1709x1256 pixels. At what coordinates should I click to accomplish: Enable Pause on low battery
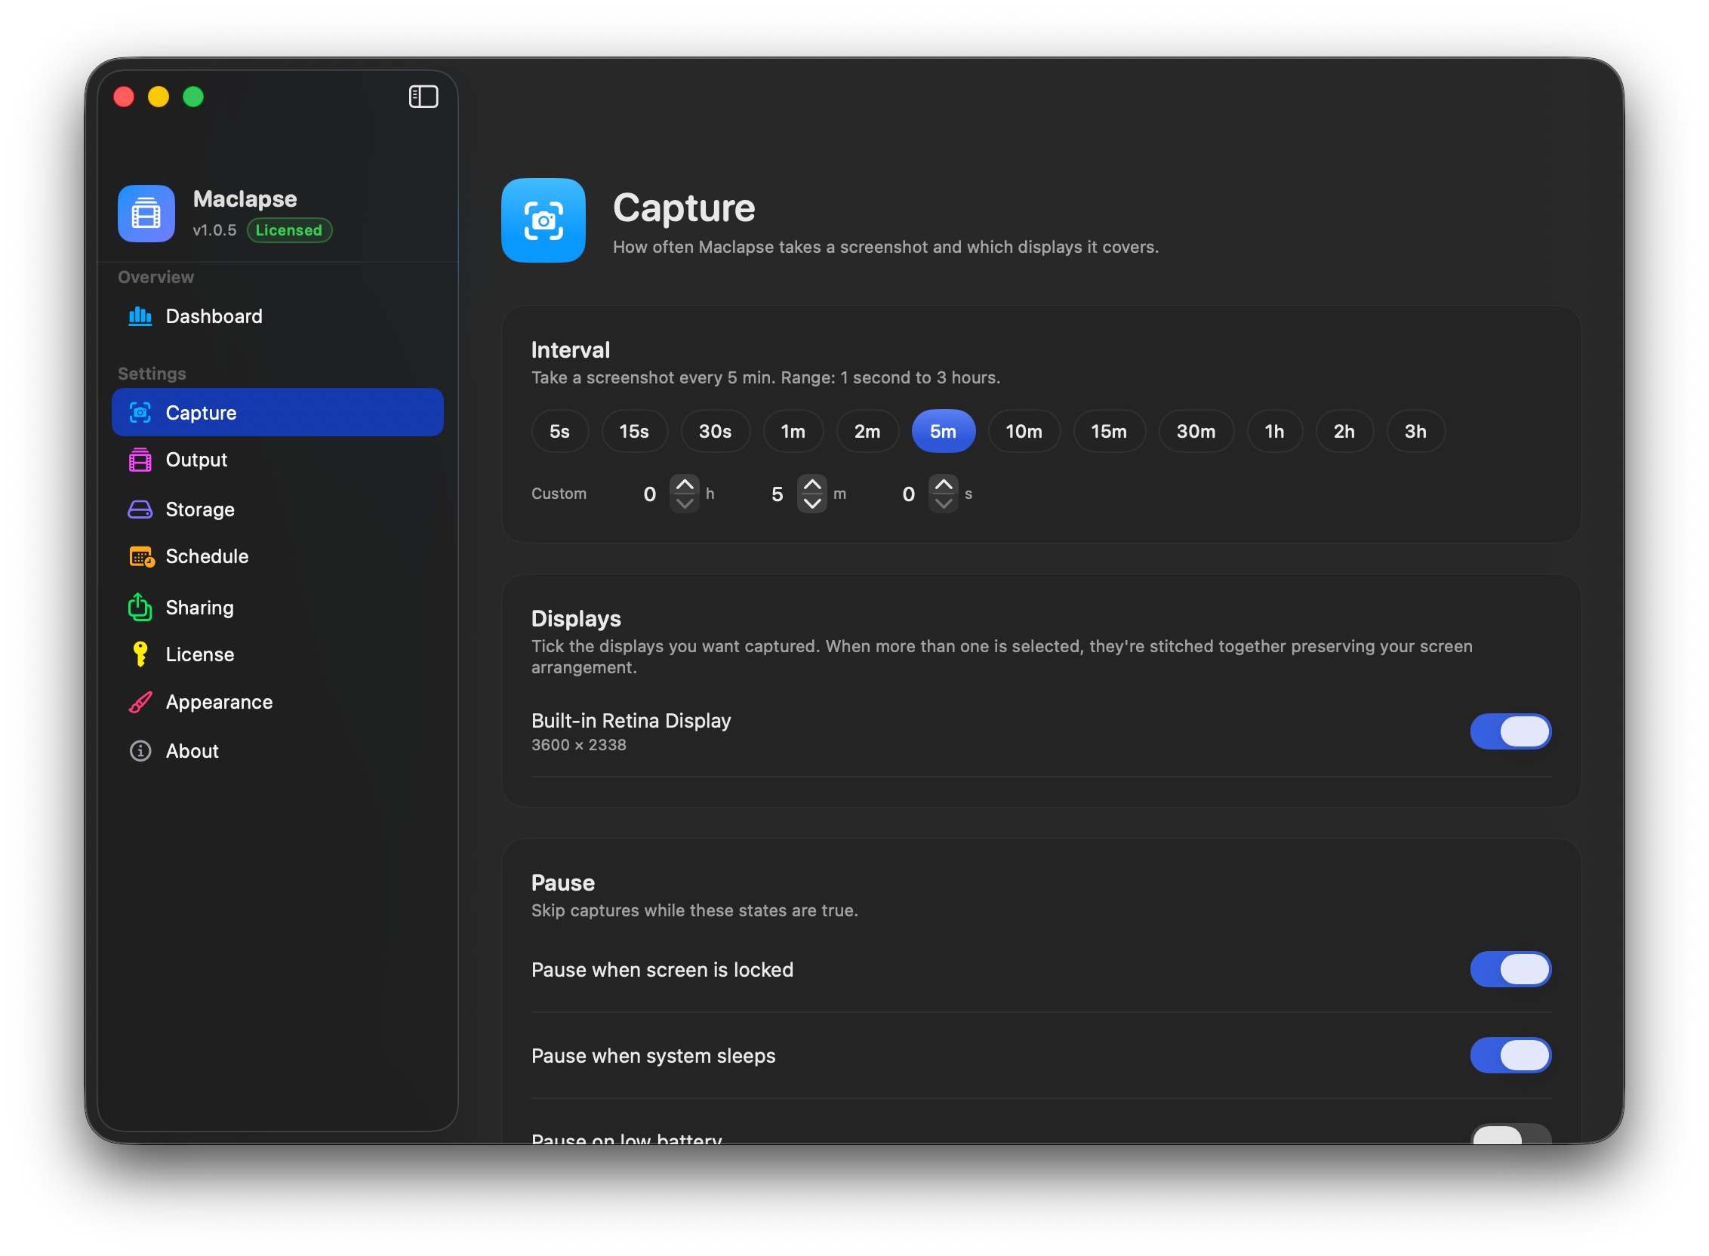(x=1510, y=1134)
